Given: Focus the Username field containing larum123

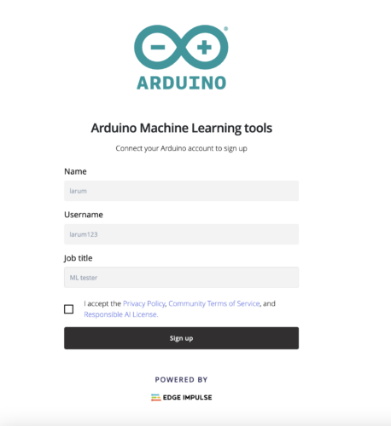Looking at the screenshot, I should [181, 234].
